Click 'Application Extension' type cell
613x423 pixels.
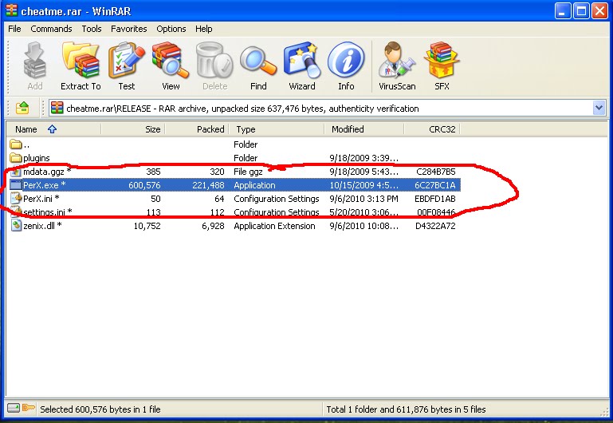(x=274, y=226)
